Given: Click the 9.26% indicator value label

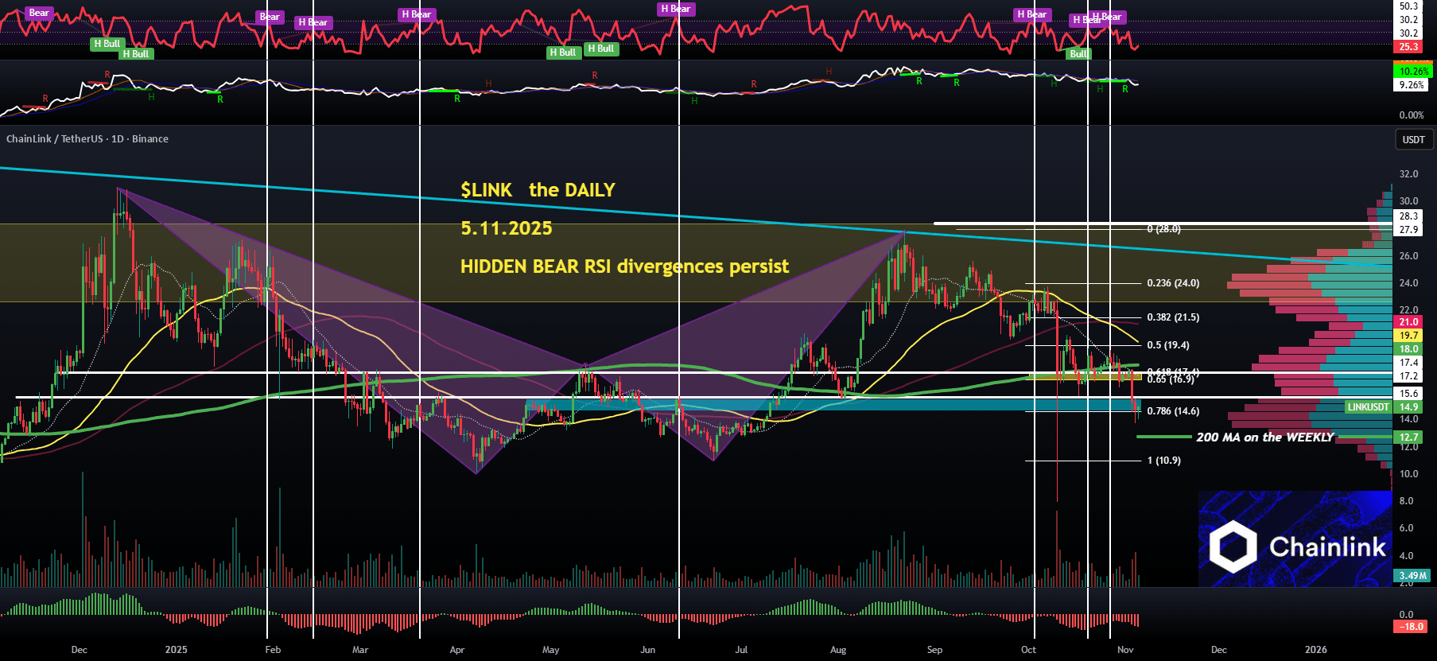Looking at the screenshot, I should (1412, 85).
